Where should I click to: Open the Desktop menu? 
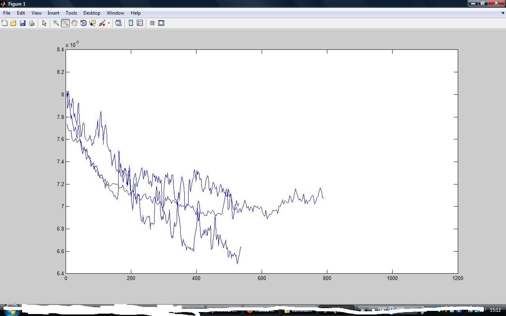[x=92, y=13]
